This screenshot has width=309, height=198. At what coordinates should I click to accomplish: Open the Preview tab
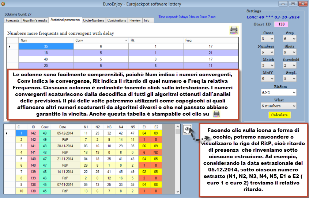point(135,20)
